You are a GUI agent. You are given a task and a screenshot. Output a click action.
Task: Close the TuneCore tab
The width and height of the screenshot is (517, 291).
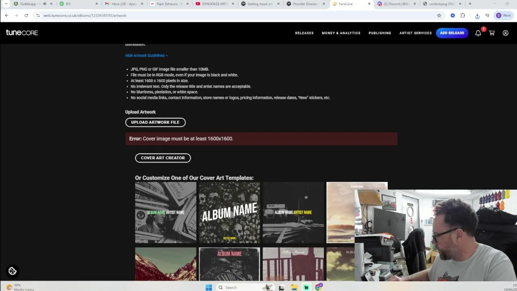[369, 4]
